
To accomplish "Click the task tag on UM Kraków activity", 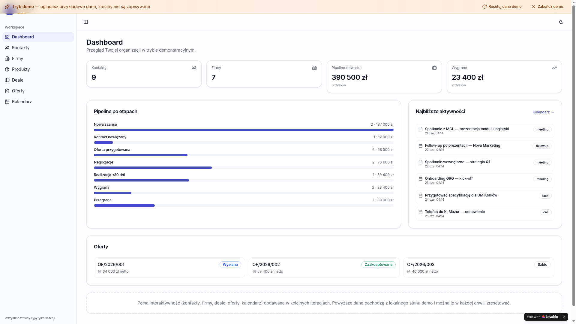I will 545,196.
